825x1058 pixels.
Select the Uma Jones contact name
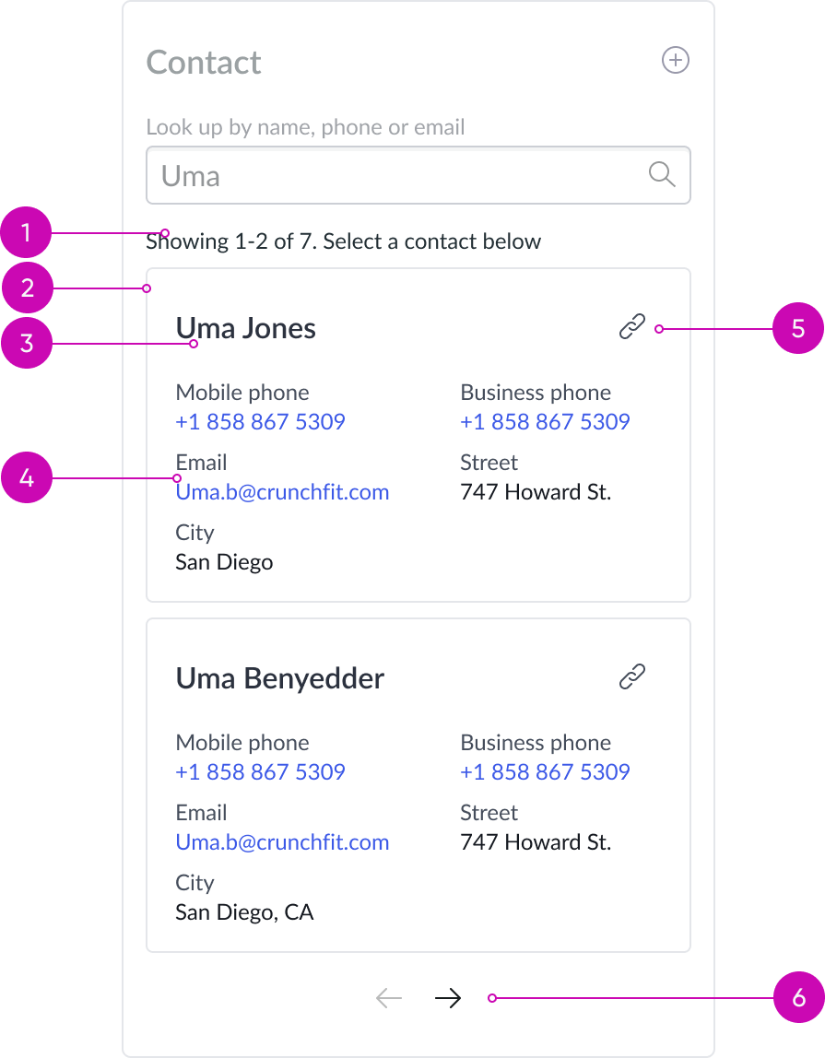coord(245,329)
